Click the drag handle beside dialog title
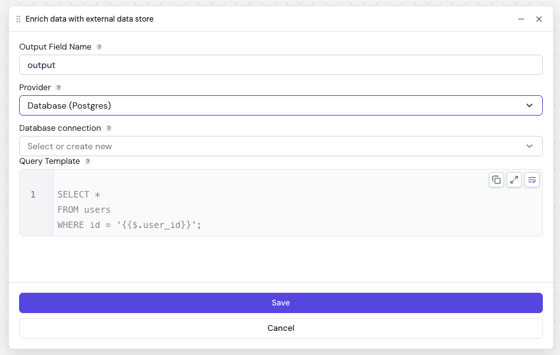 pyautogui.click(x=18, y=19)
